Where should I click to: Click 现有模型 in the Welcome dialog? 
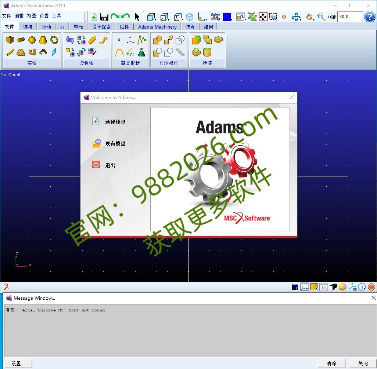pyautogui.click(x=115, y=143)
